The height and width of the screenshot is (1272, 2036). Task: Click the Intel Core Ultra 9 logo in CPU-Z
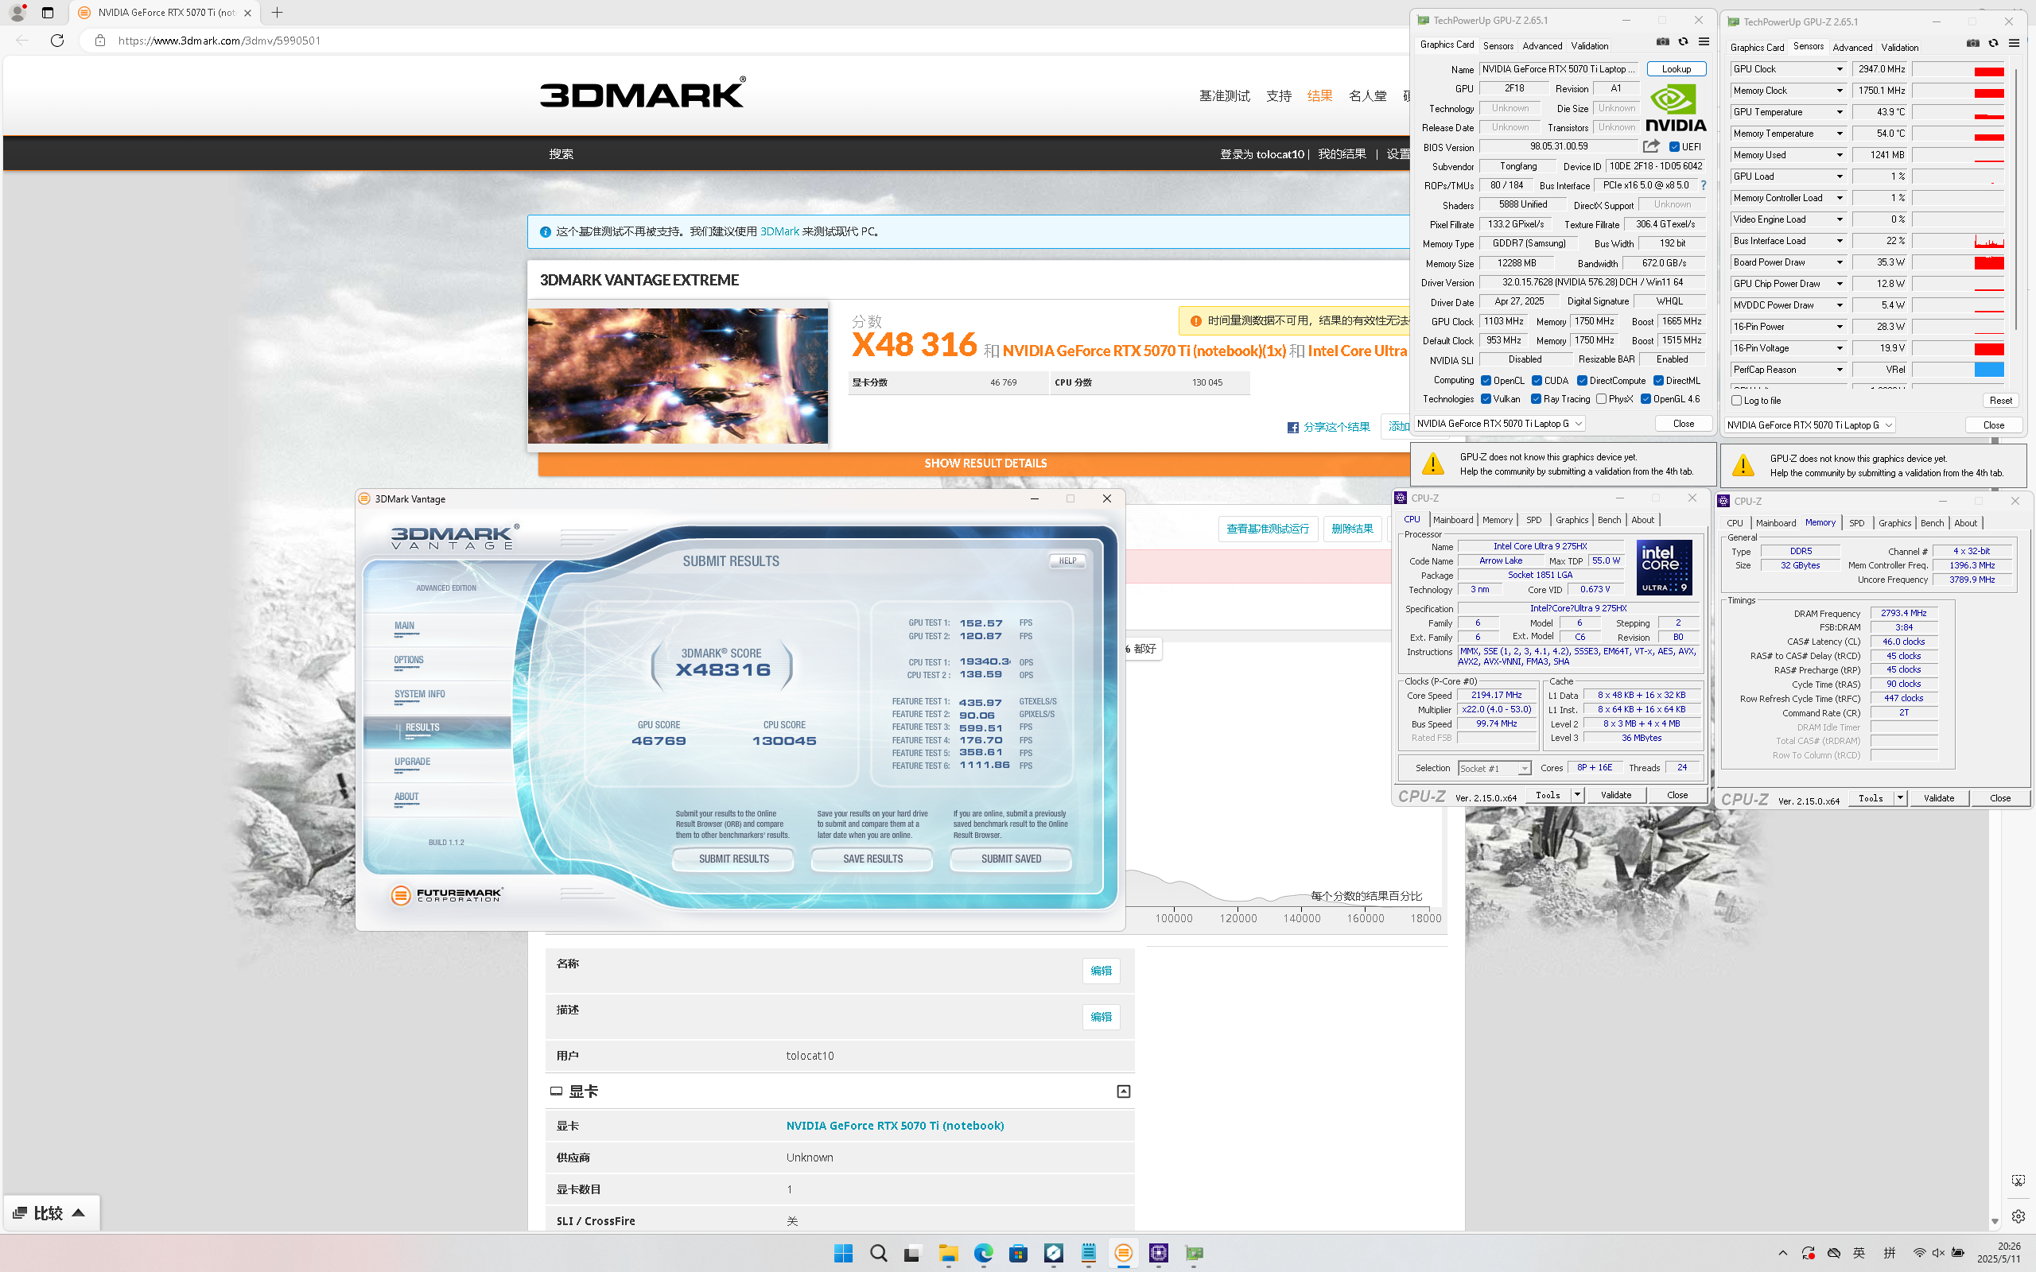[1663, 568]
